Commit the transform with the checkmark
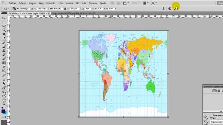The width and height of the screenshot is (223, 125). (x=175, y=9)
